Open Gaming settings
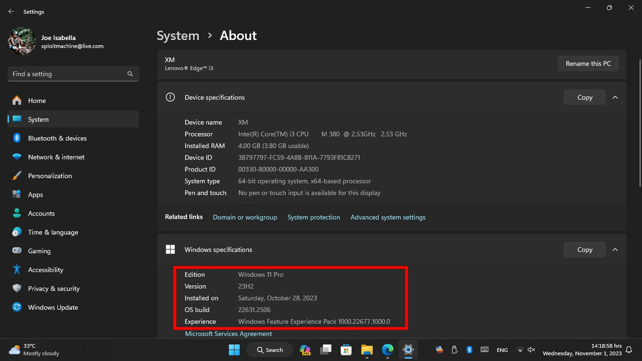 pyautogui.click(x=73, y=251)
